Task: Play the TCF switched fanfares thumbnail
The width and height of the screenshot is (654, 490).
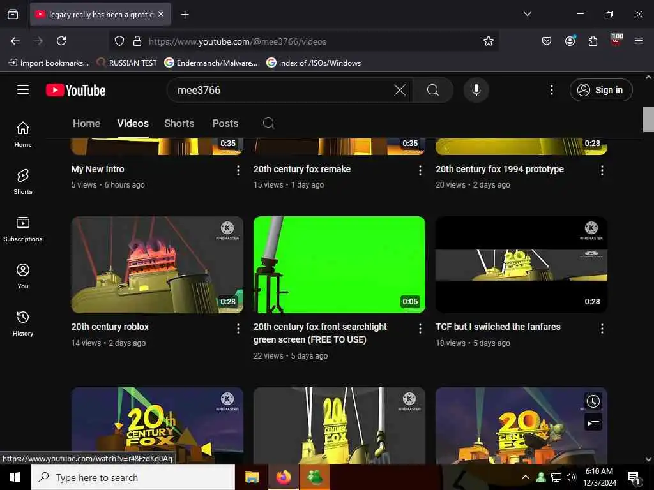Action: pos(521,265)
